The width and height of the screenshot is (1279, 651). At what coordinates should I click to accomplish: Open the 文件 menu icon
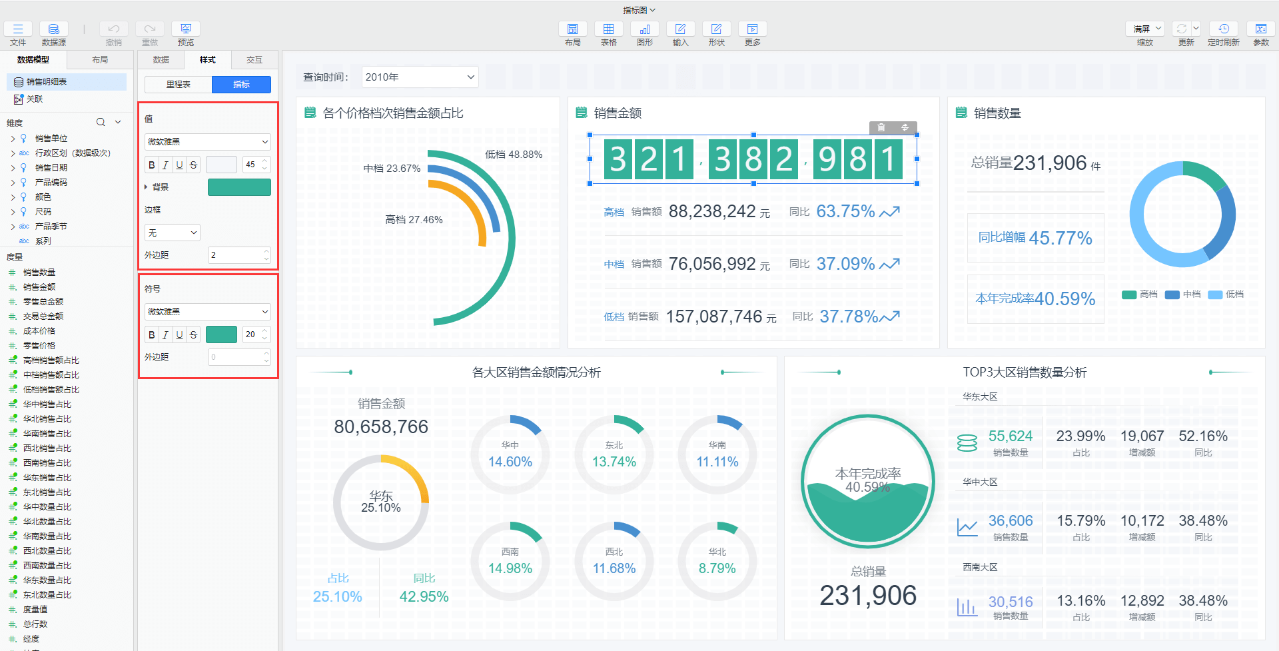tap(18, 29)
